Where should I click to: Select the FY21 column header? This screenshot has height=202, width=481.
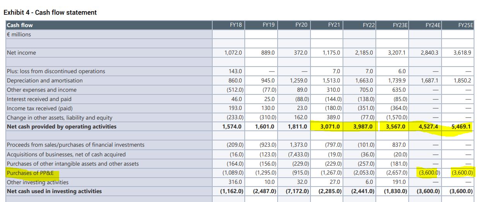(x=334, y=25)
